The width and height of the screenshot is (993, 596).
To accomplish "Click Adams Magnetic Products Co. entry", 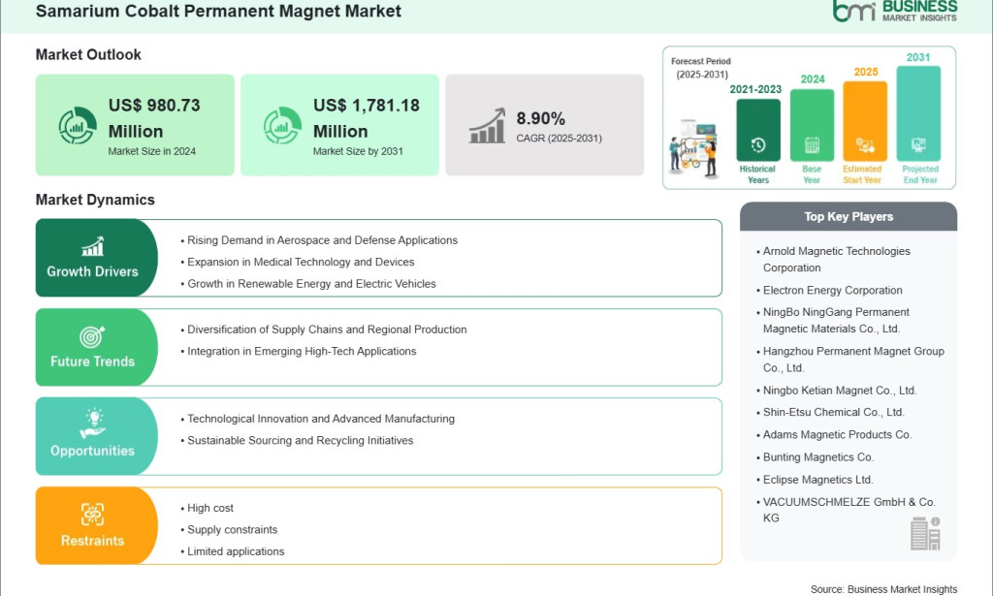I will [x=837, y=435].
